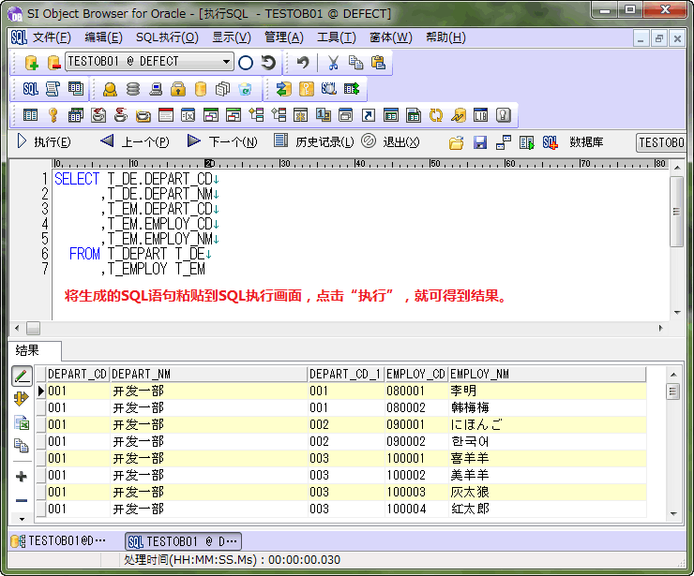Image resolution: width=694 pixels, height=576 pixels.
Task: Click the open folder icon
Action: 457,142
